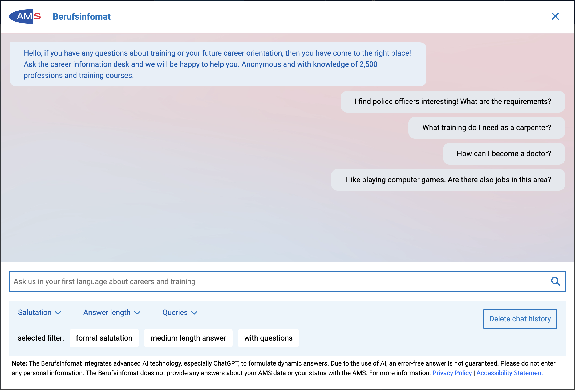This screenshot has width=575, height=390.
Task: Expand the Queries dropdown
Action: pos(180,313)
